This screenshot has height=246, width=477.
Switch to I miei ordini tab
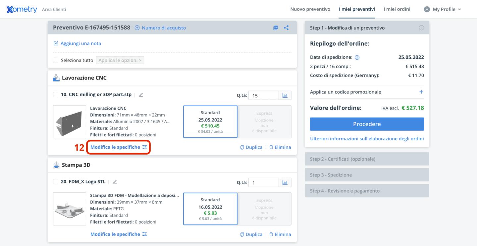[397, 9]
